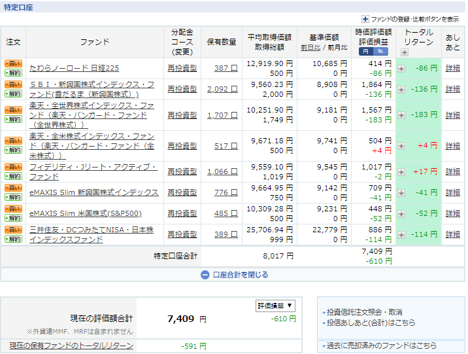Viewport: 468px width, 354px height.
Task: Expand total return for たわらノーロード 日経225
Action: pyautogui.click(x=401, y=68)
